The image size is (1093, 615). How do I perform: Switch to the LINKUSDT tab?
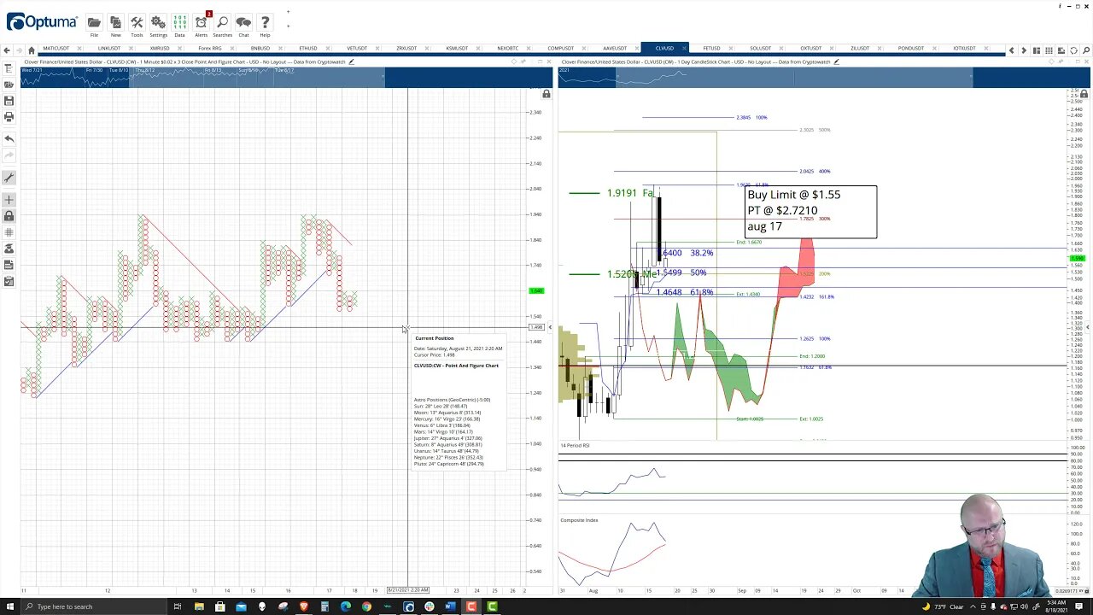(x=108, y=49)
